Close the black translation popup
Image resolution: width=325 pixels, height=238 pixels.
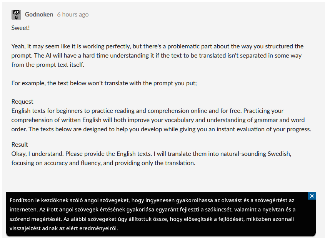pyautogui.click(x=312, y=196)
